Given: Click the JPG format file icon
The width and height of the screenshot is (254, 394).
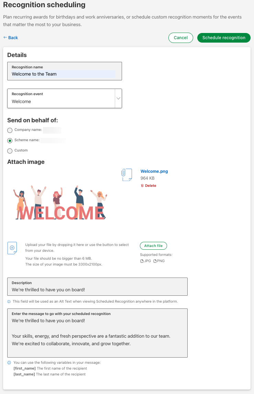Looking at the screenshot, I should coord(142,261).
